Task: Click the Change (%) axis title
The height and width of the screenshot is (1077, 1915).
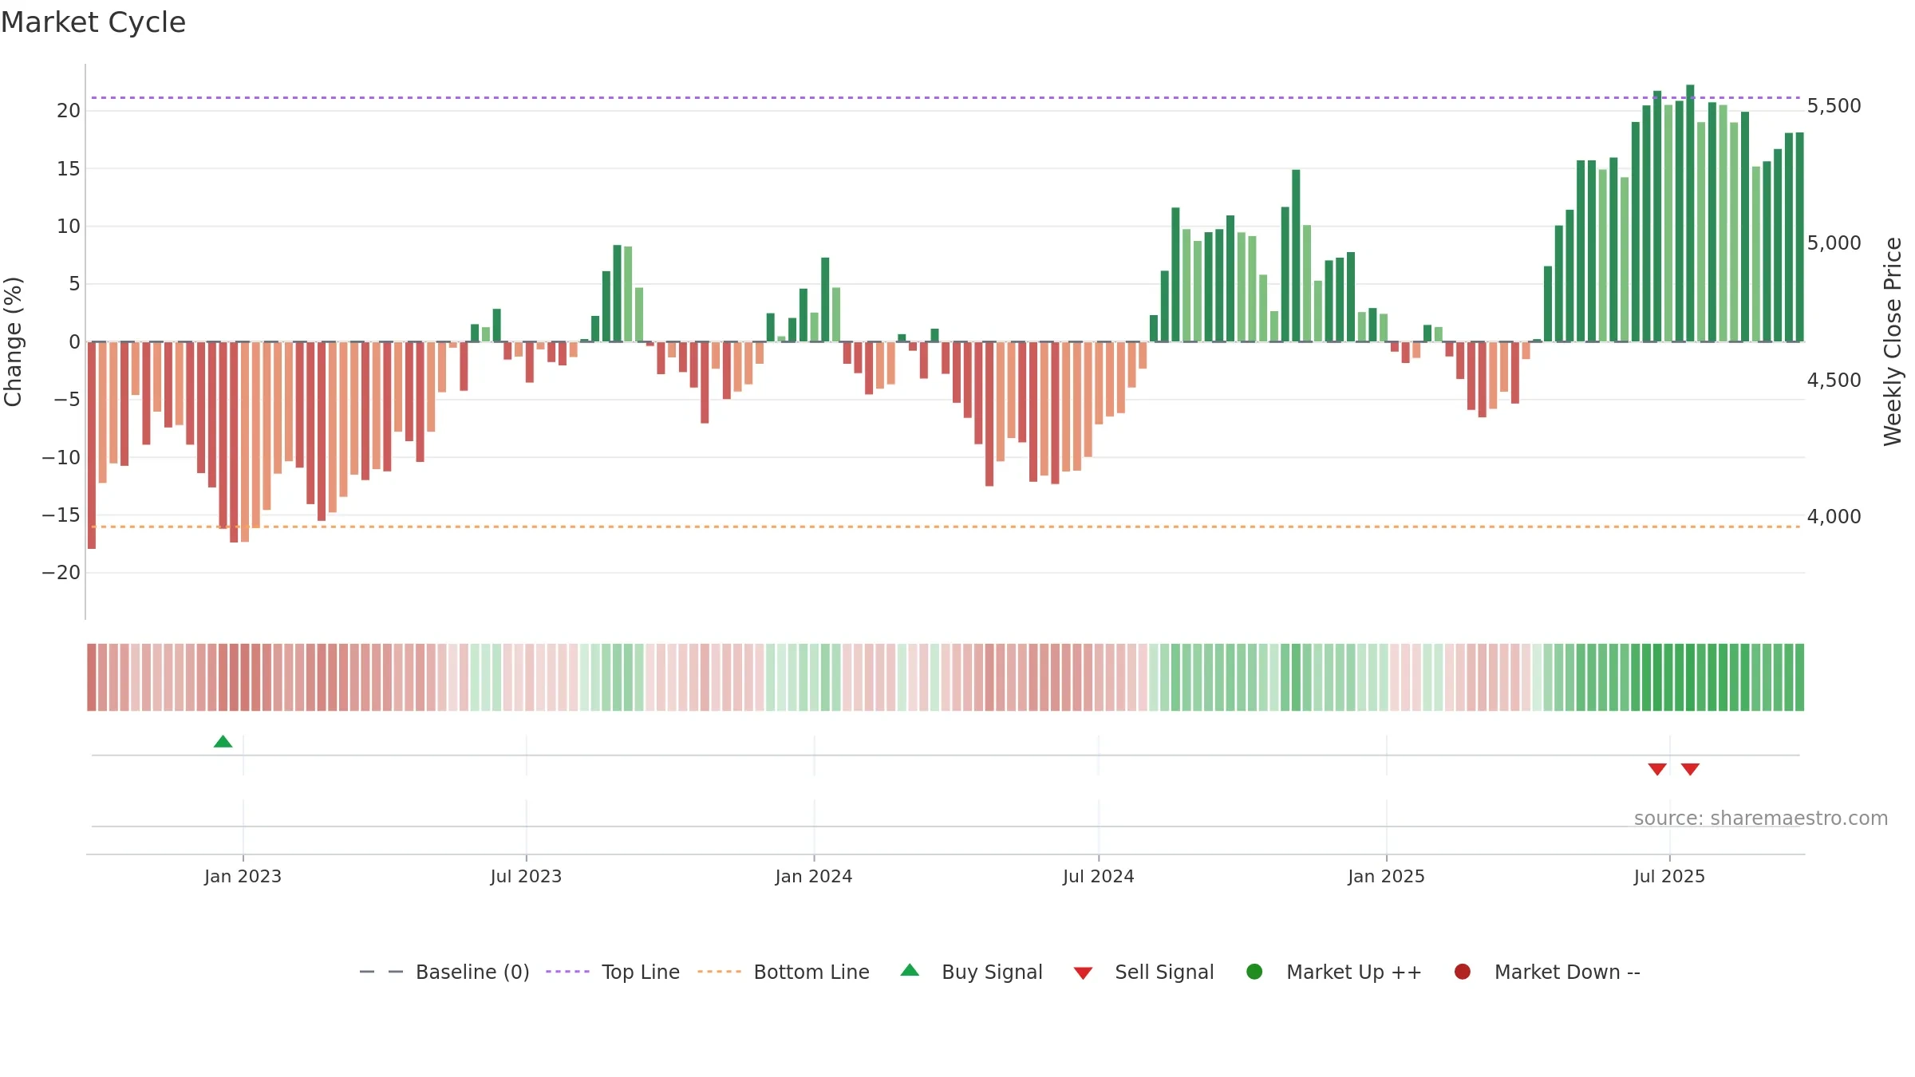Action: 13,341
